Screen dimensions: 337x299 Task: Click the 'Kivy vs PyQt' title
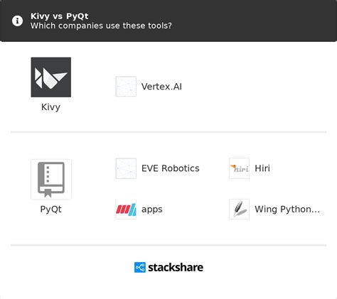[60, 16]
